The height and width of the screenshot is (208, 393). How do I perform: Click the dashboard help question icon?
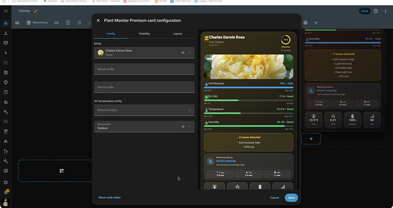(375, 11)
